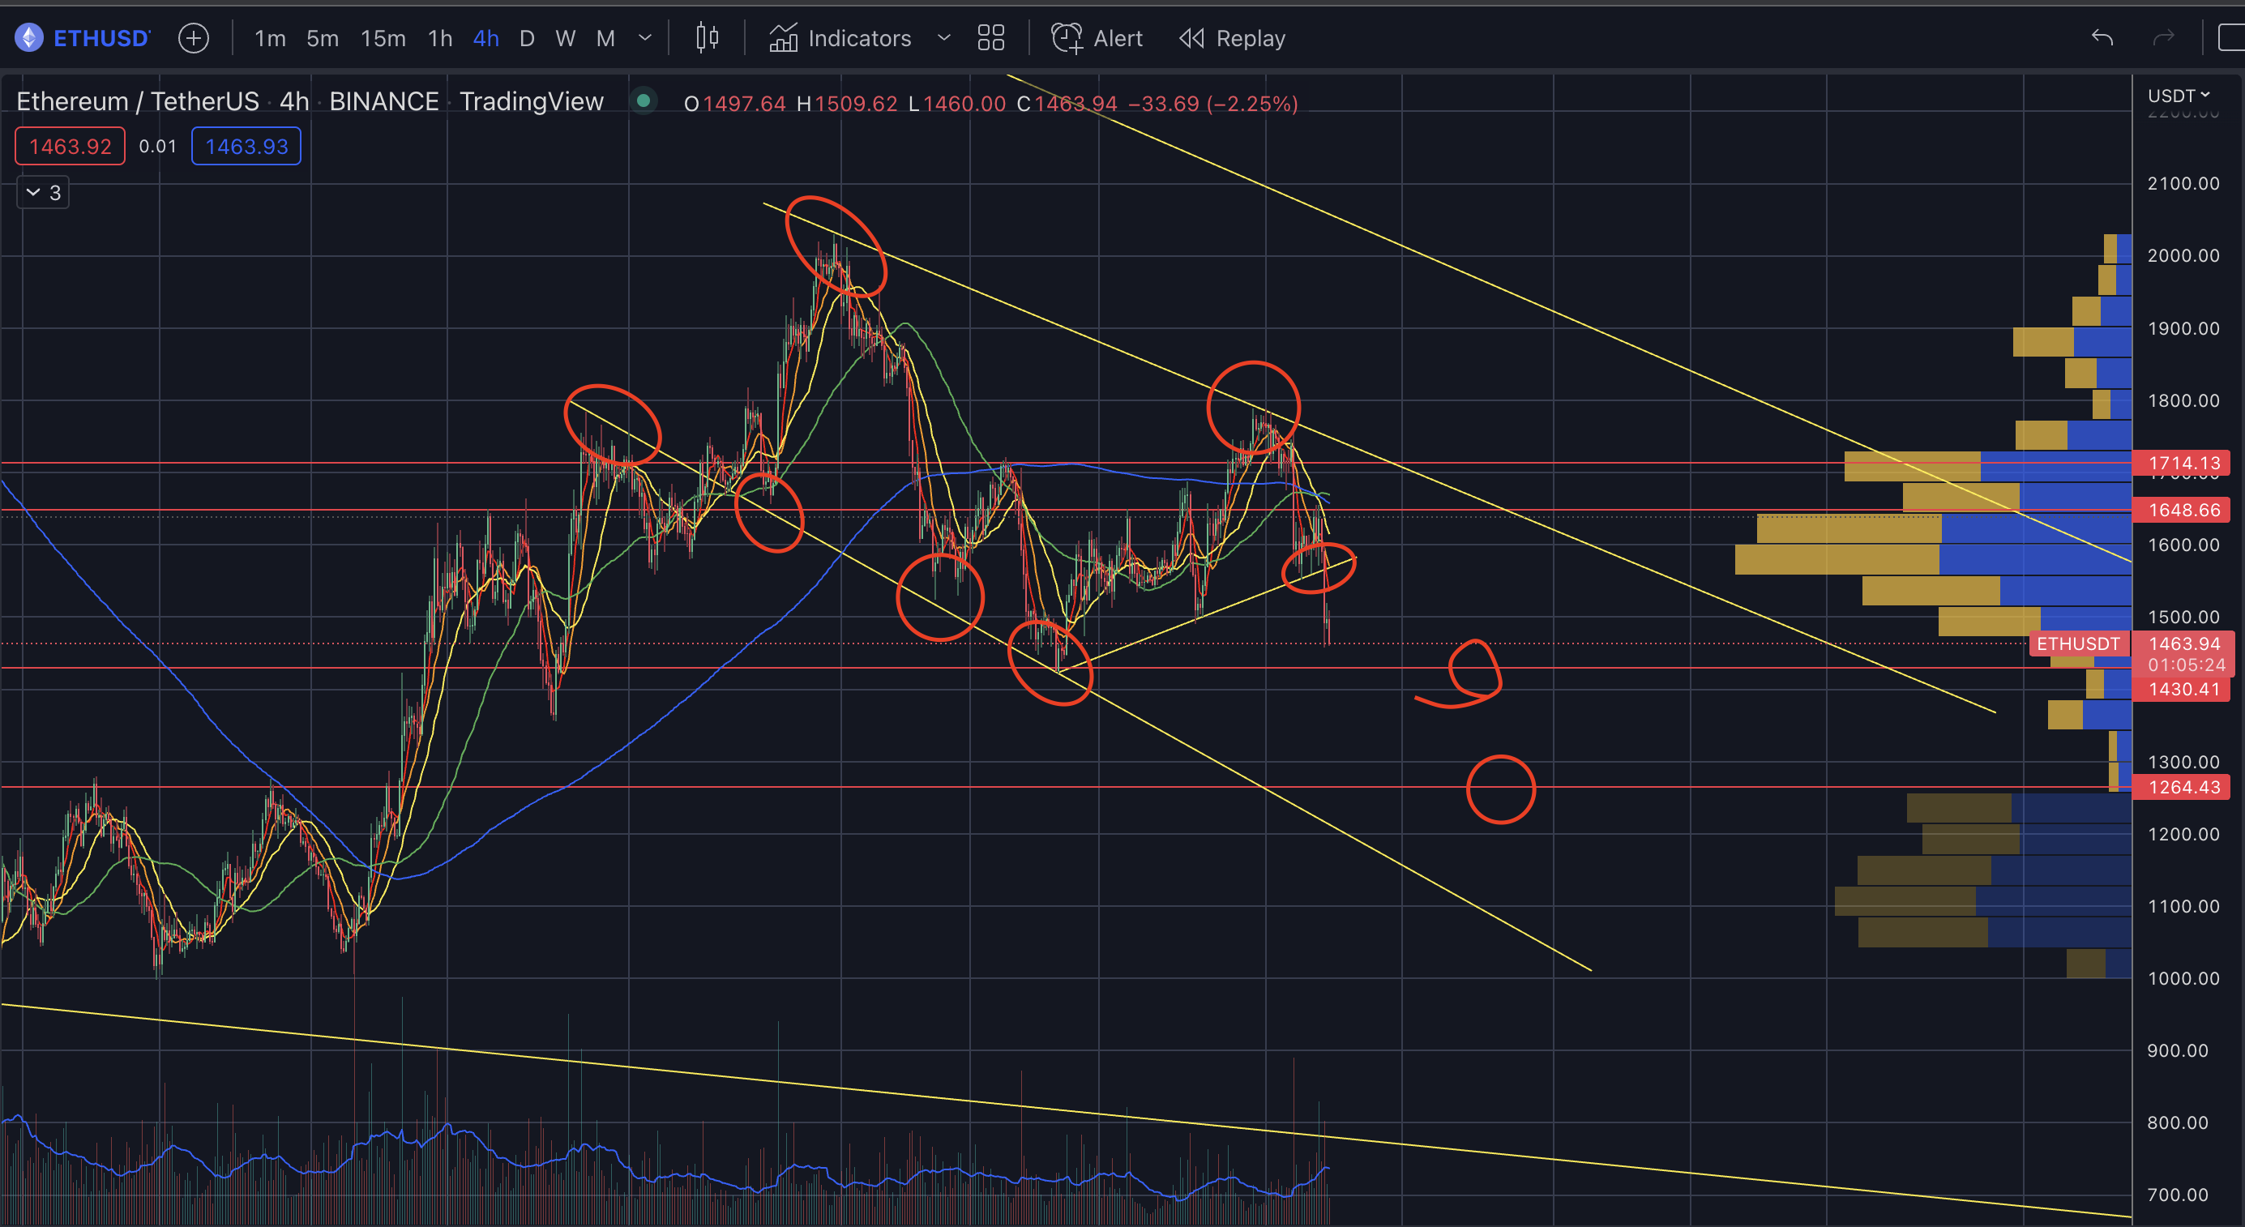Open the layout templates grid icon
Image resolution: width=2245 pixels, height=1227 pixels.
pos(991,38)
